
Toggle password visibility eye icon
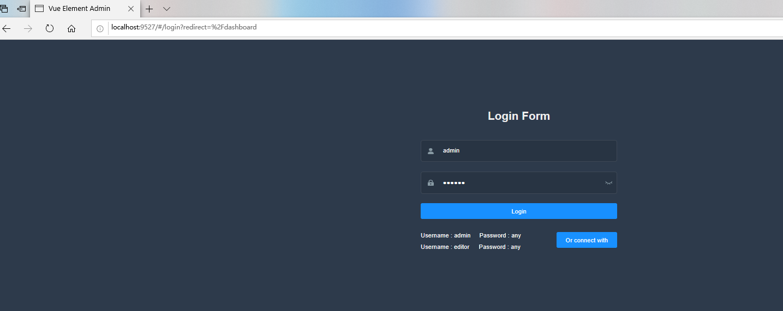pos(609,183)
